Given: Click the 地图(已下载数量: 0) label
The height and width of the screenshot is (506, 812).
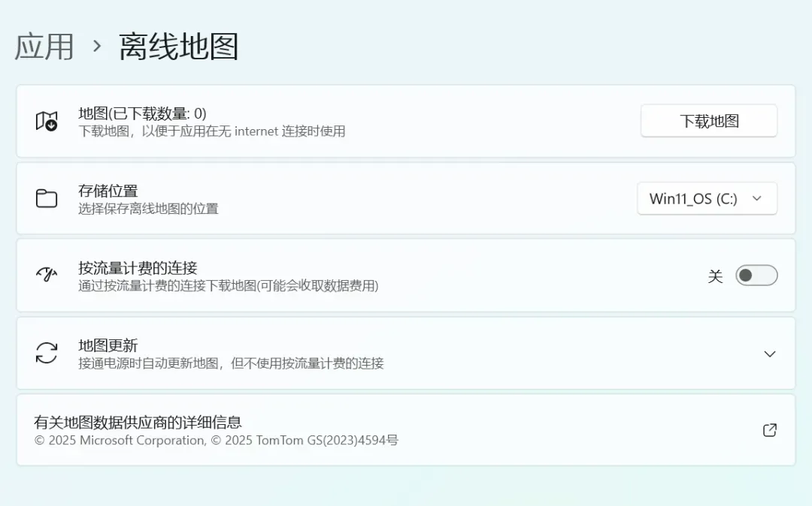Looking at the screenshot, I should 142,113.
